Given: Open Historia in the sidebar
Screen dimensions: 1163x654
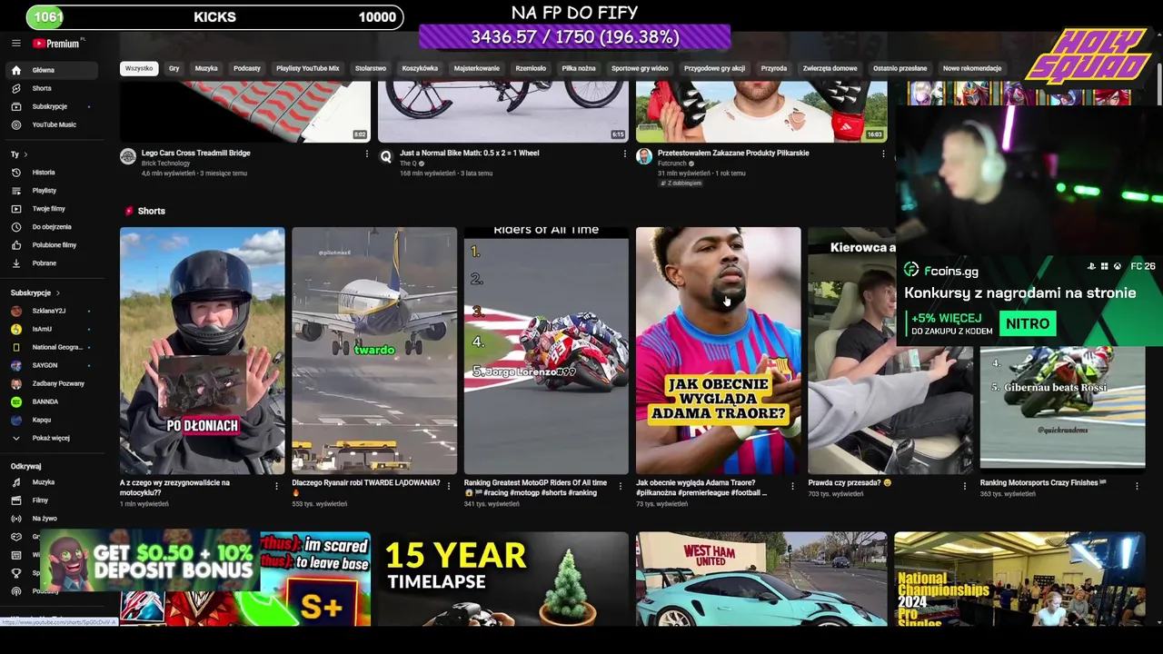Looking at the screenshot, I should tap(53, 173).
